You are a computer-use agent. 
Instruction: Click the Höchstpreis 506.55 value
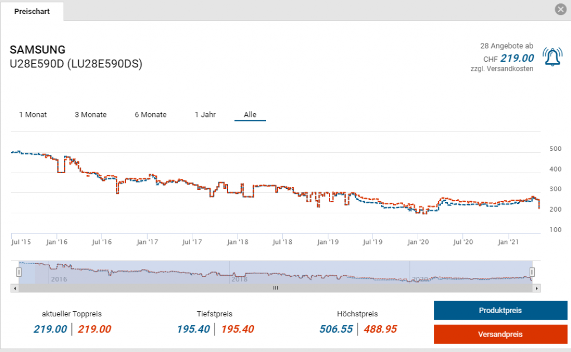click(x=336, y=329)
